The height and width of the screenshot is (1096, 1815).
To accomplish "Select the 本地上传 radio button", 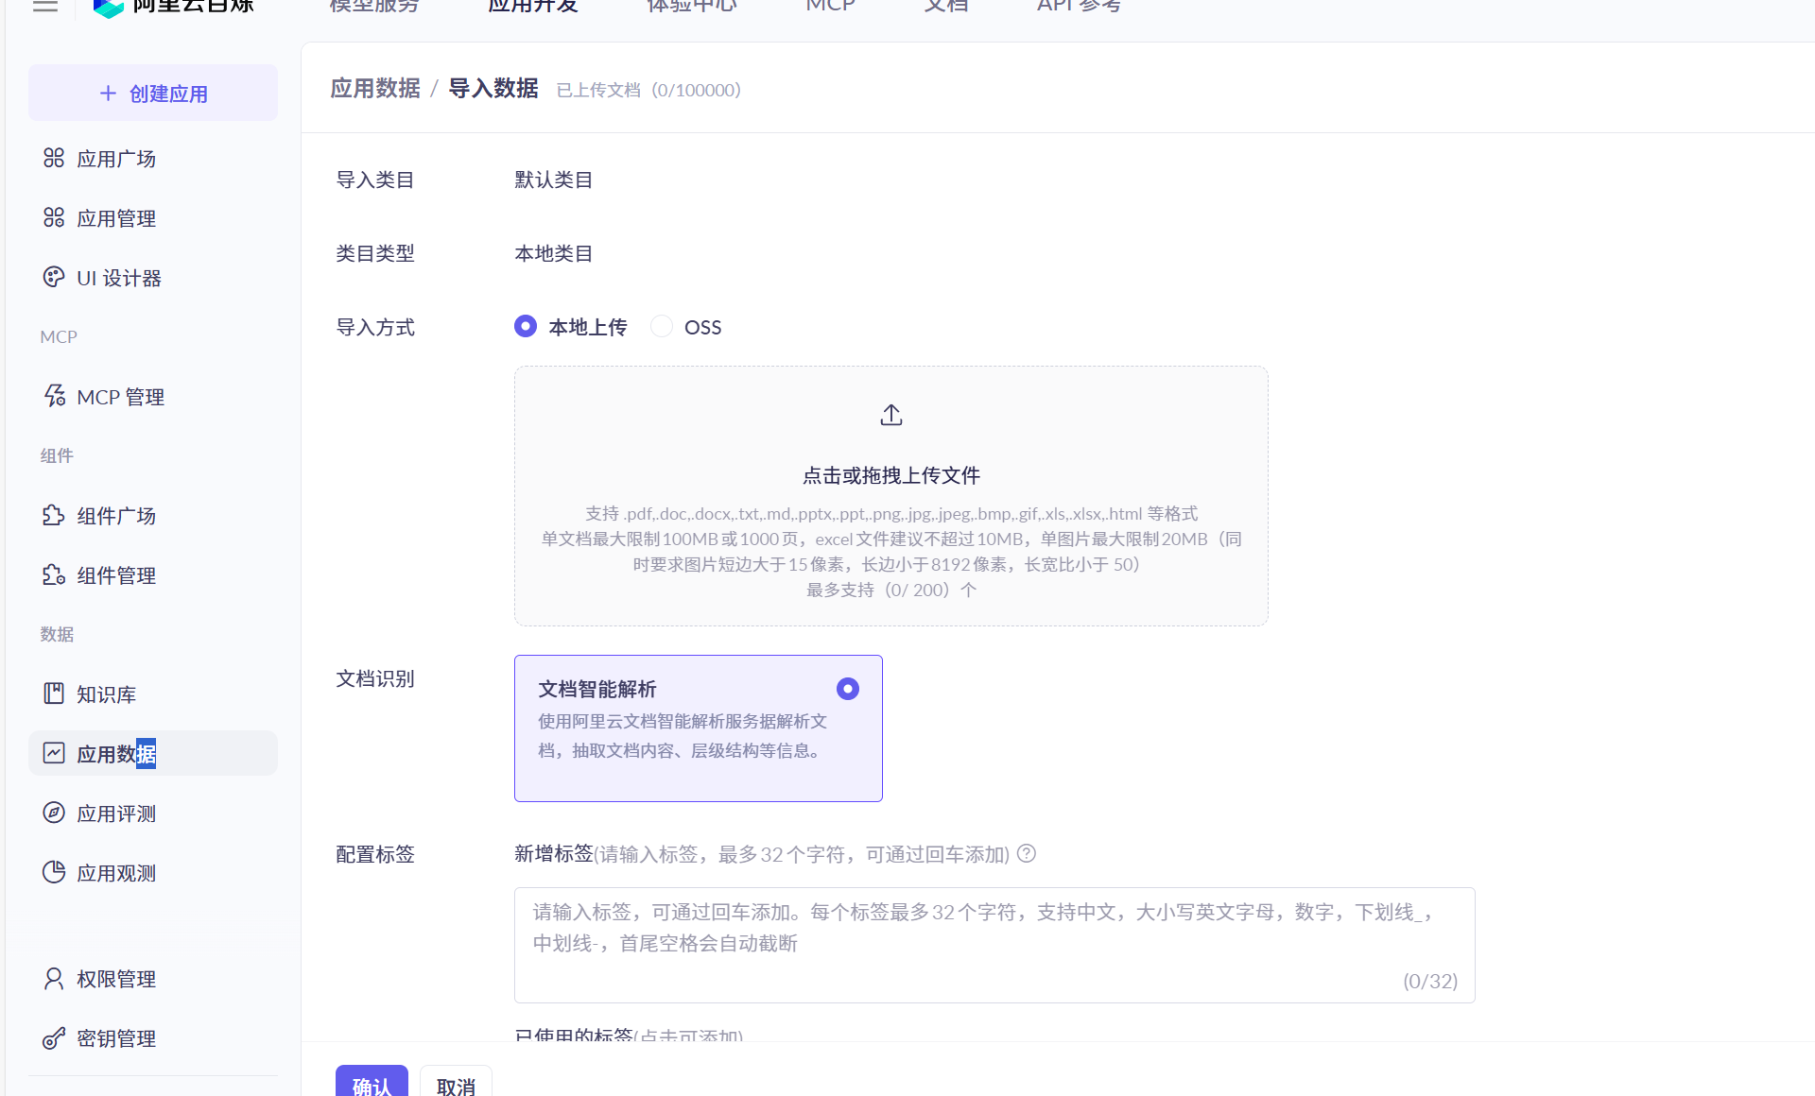I will tap(526, 327).
